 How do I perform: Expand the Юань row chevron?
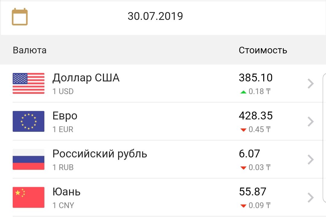pyautogui.click(x=310, y=198)
